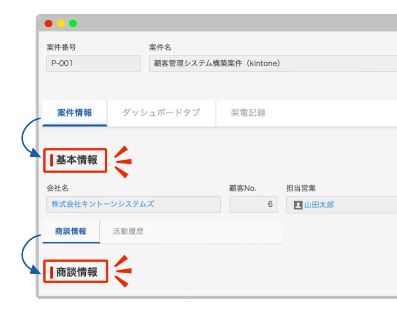Viewport: 397px width, 315px height.
Task: Click the green maximize window button
Action: tap(73, 23)
